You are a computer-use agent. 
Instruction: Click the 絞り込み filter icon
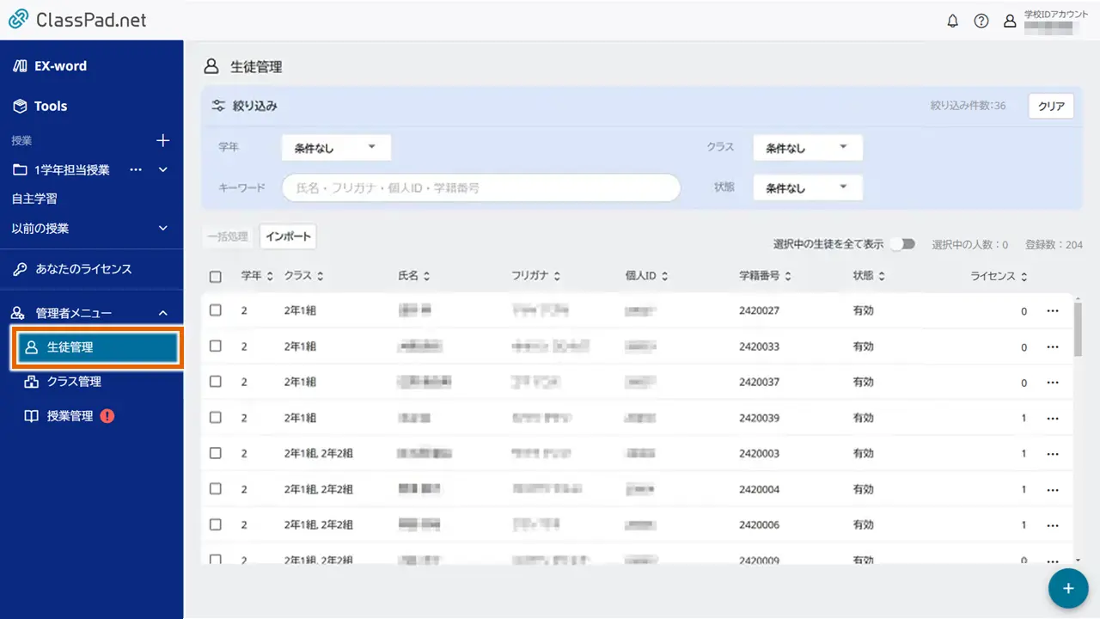pyautogui.click(x=217, y=105)
